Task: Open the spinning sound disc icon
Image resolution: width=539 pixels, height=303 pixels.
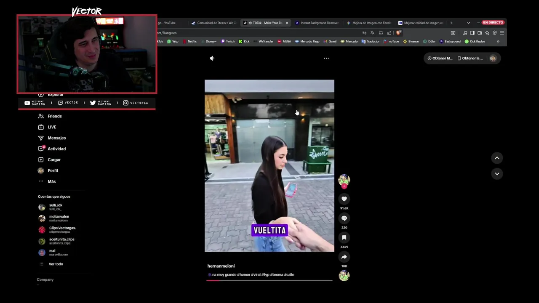Action: click(344, 276)
